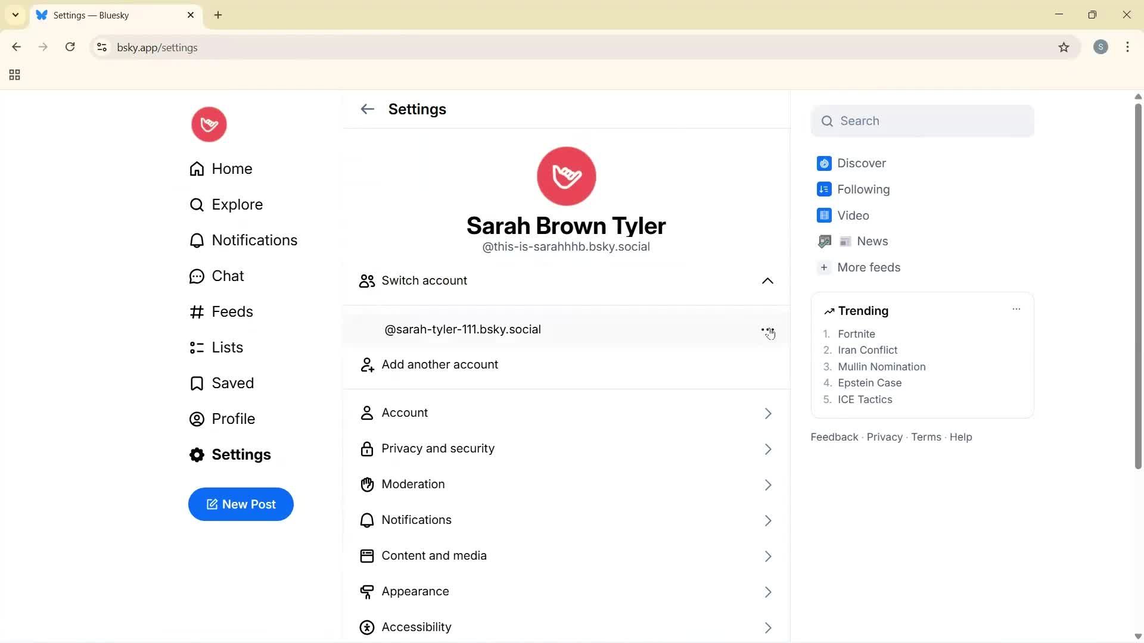Open the Feeds section via hash icon
This screenshot has width=1144, height=643.
(x=197, y=311)
